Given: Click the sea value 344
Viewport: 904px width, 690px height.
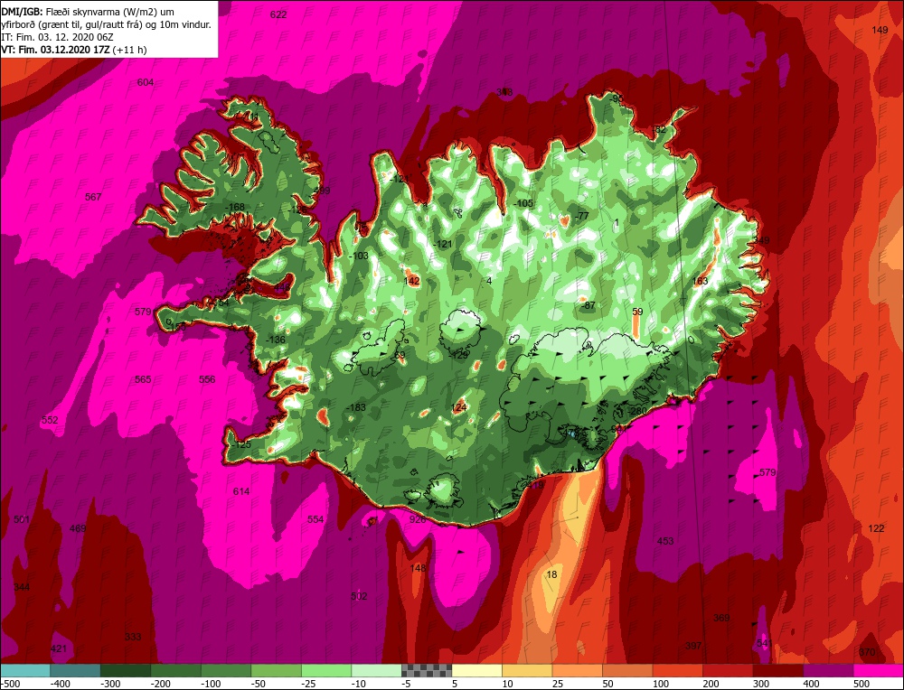Looking at the screenshot, I should pyautogui.click(x=22, y=587).
